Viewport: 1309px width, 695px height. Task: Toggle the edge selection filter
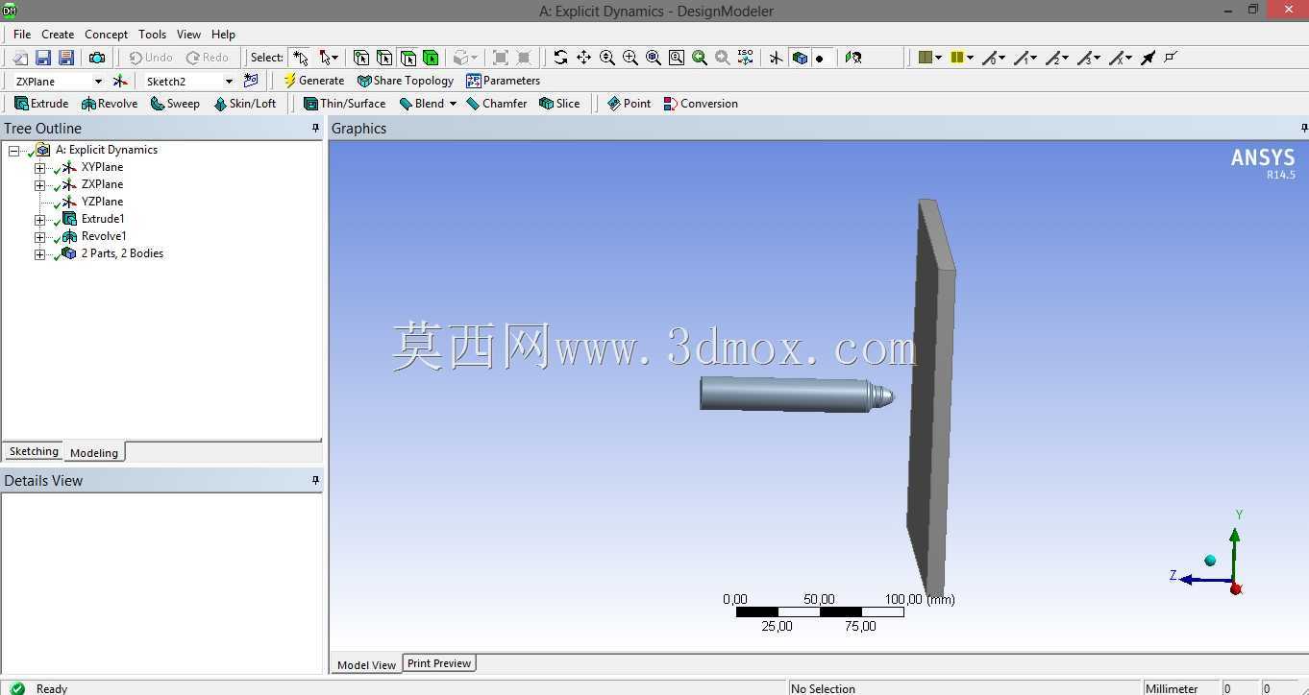[384, 58]
